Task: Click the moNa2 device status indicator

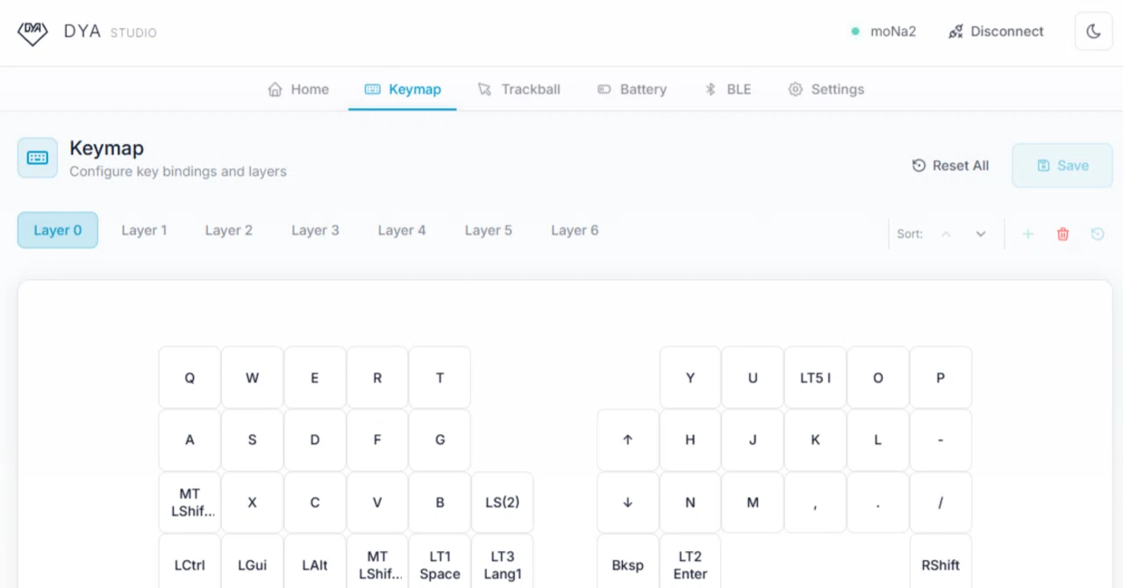Action: [883, 32]
